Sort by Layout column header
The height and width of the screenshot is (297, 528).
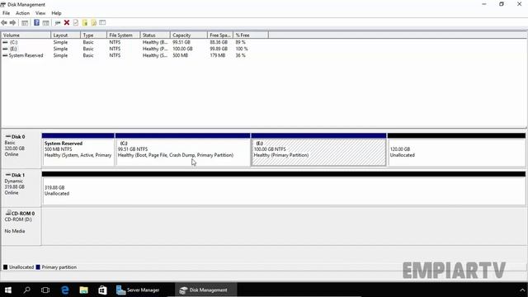[66, 35]
